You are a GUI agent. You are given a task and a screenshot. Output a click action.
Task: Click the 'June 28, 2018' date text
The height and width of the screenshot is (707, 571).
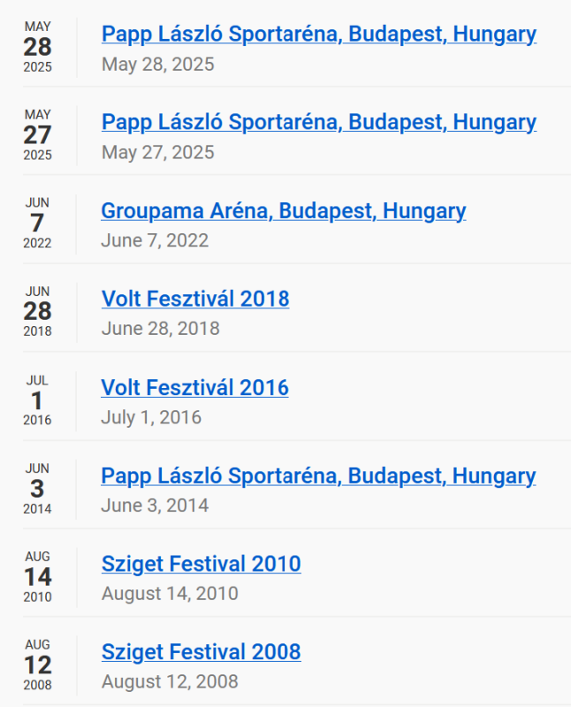[x=161, y=329]
